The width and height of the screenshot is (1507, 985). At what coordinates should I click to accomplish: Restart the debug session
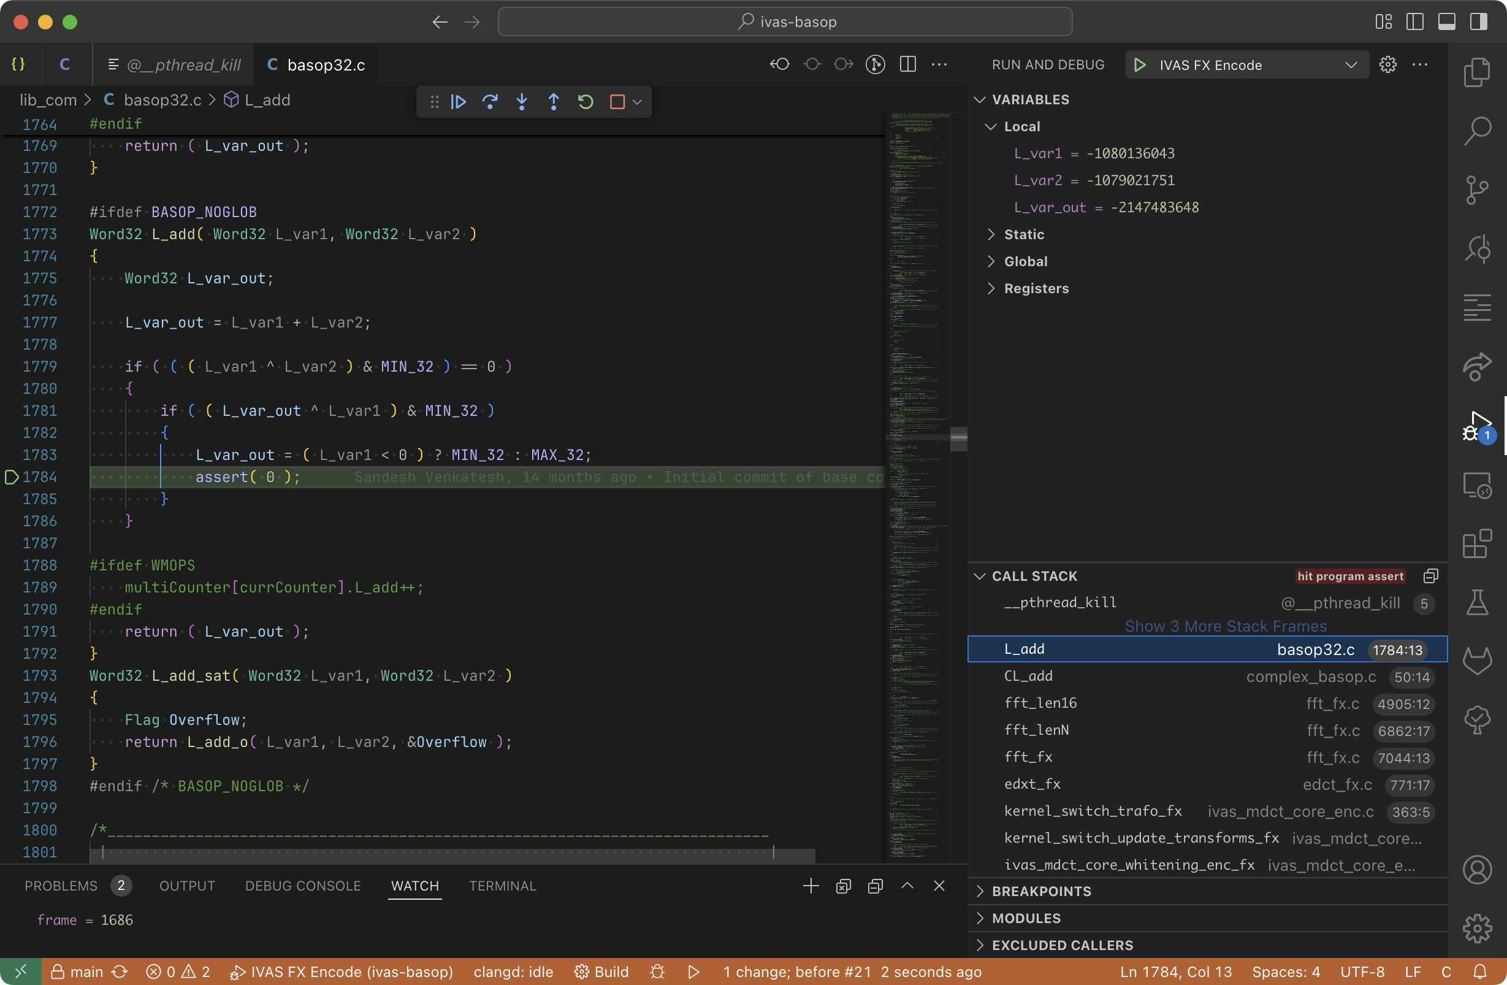point(586,102)
